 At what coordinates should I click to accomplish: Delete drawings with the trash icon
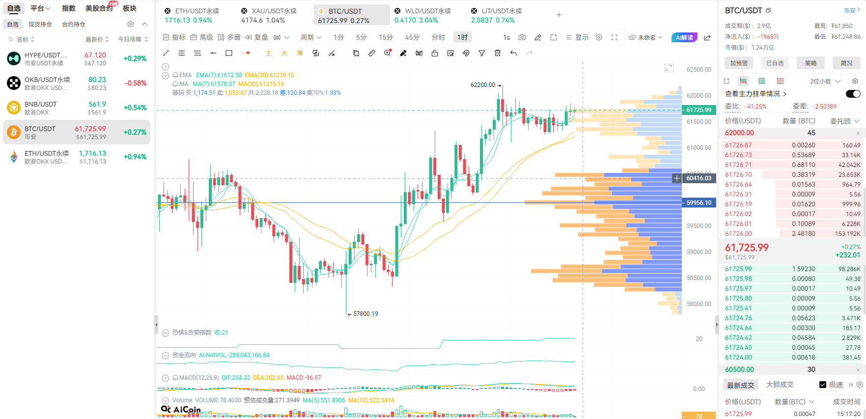498,53
